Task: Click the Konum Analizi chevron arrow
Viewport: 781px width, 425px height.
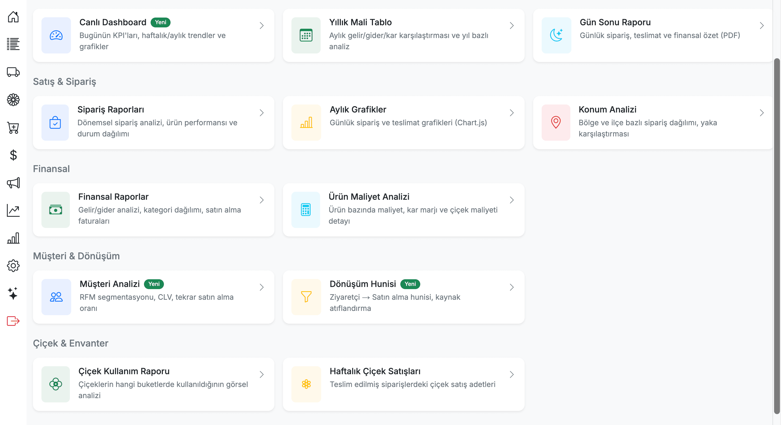Action: coord(761,113)
